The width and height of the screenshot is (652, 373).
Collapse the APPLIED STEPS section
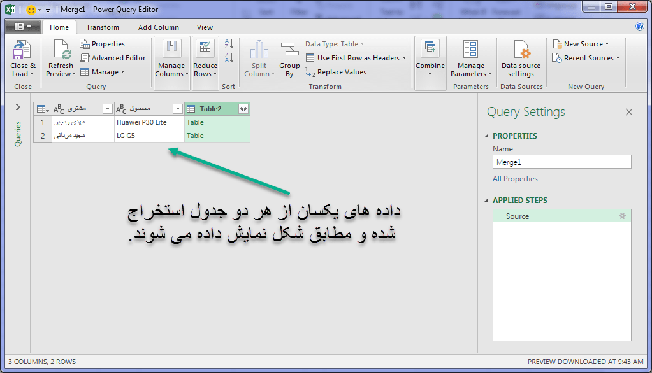(486, 201)
